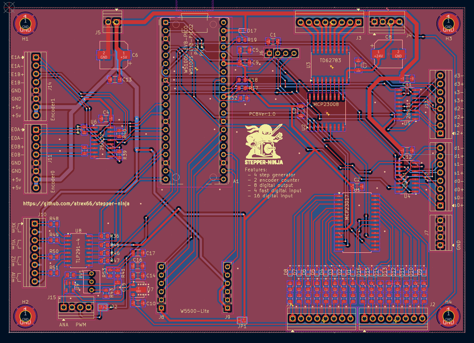The width and height of the screenshot is (474, 343).
Task: Select the d3- pin label
Action: (x=459, y=76)
